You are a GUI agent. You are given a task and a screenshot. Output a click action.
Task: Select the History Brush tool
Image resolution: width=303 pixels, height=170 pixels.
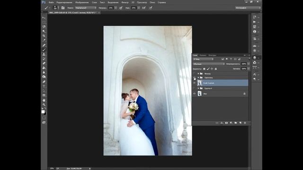point(44,59)
